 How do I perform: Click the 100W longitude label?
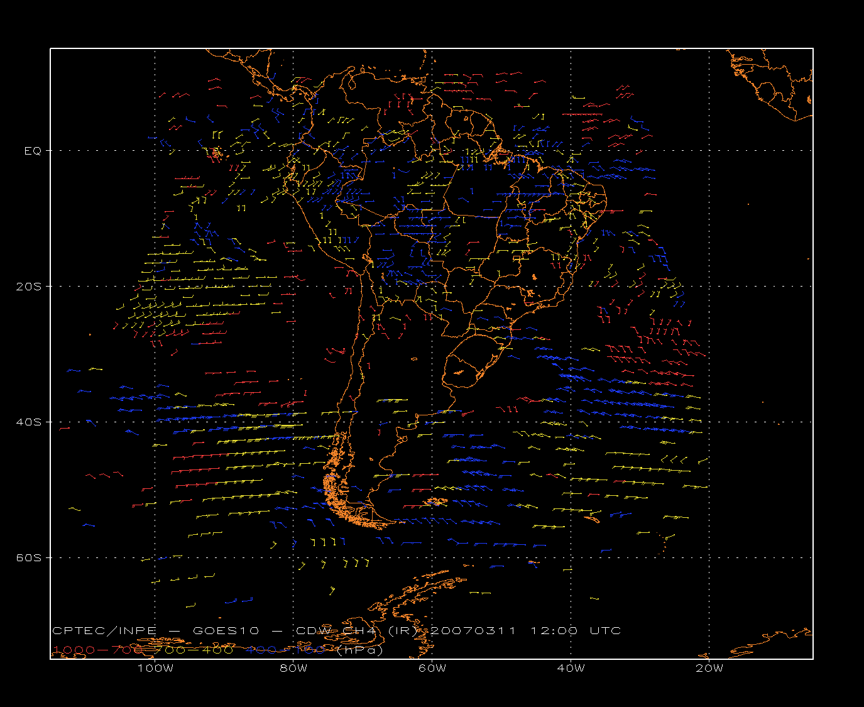(155, 668)
